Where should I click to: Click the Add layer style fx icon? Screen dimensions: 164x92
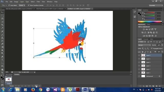point(144,86)
